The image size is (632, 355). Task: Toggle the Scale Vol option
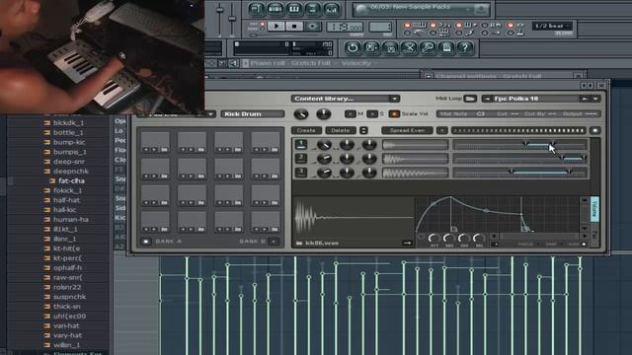tap(394, 114)
